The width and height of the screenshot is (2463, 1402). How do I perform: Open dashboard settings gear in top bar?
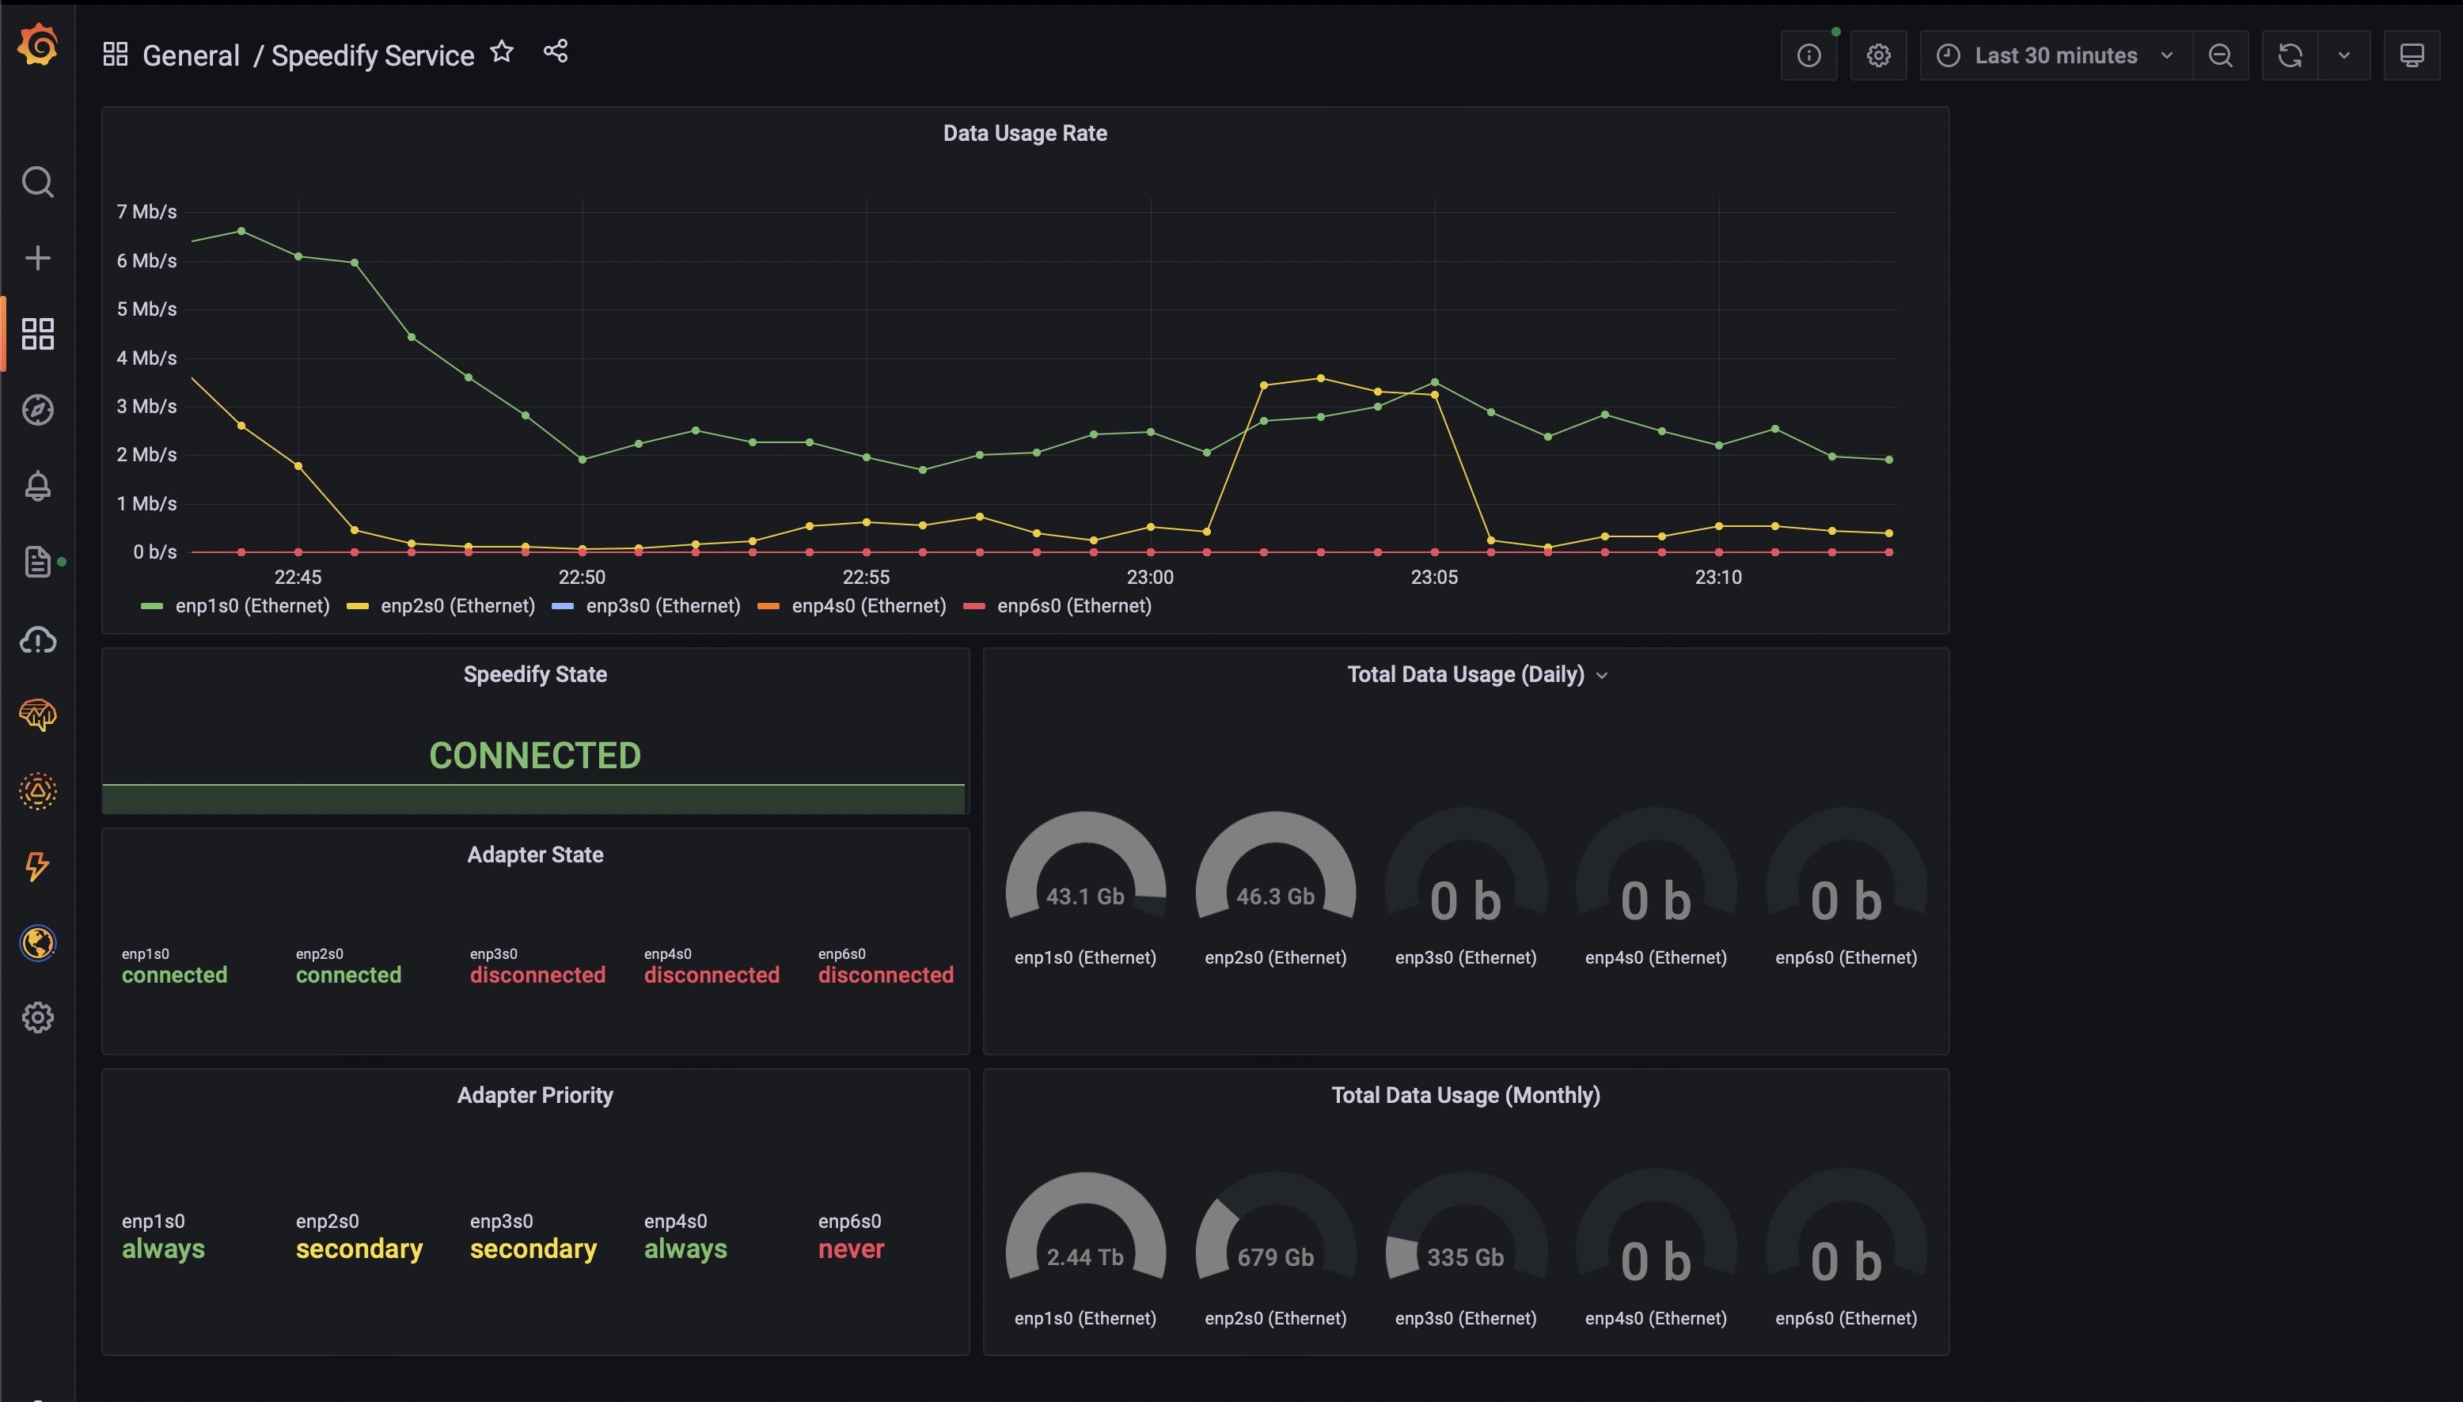pos(1877,56)
